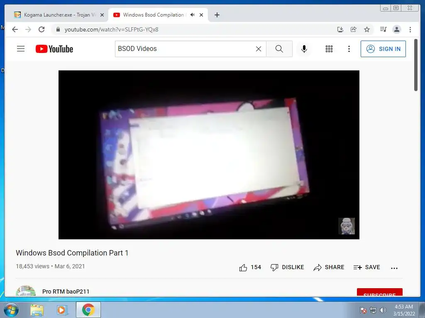The image size is (425, 318).
Task: Click the Chrome taskbar icon
Action: [x=88, y=310]
